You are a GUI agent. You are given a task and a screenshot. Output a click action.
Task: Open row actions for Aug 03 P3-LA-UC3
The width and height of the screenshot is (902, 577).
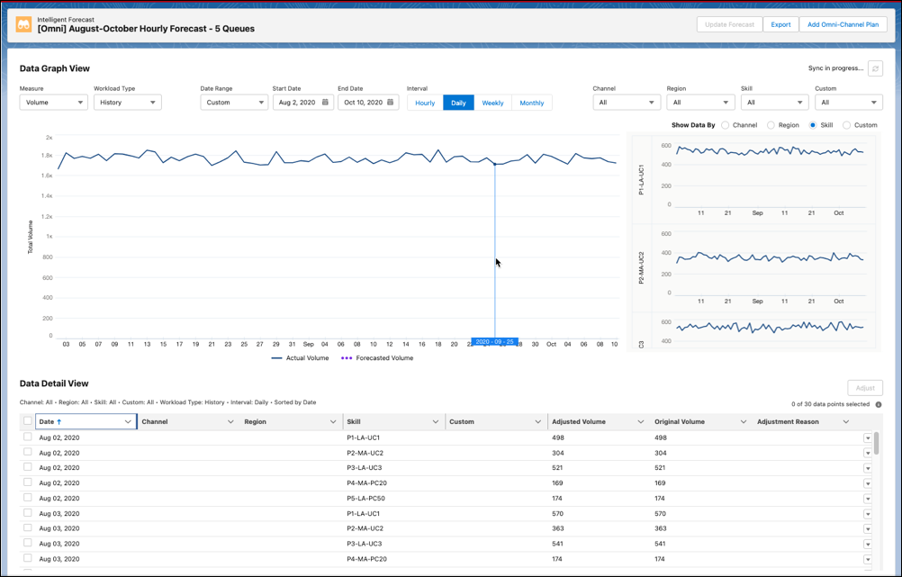[868, 545]
